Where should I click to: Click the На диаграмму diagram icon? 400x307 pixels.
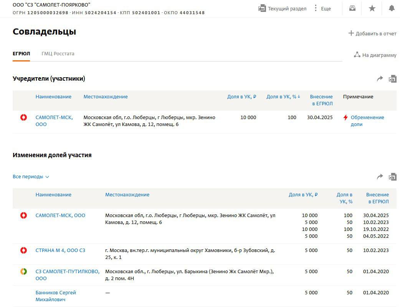coord(357,55)
